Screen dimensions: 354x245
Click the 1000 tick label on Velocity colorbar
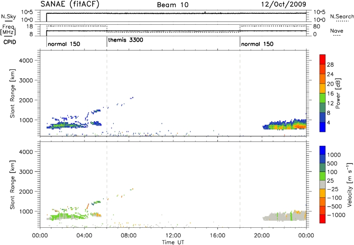pyautogui.click(x=334, y=155)
